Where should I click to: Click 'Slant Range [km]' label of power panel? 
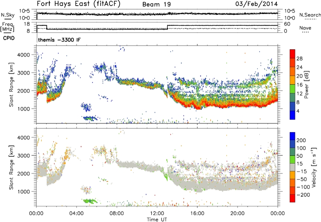pyautogui.click(x=11, y=85)
